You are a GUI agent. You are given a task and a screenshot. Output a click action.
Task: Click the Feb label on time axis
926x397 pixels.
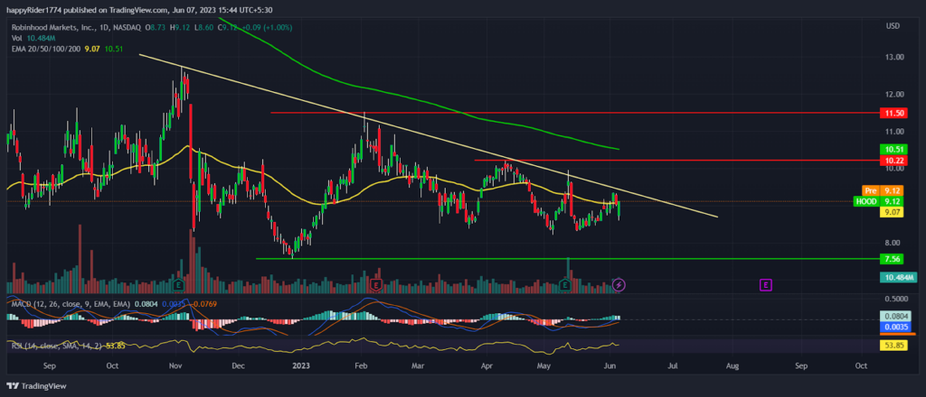tap(362, 365)
